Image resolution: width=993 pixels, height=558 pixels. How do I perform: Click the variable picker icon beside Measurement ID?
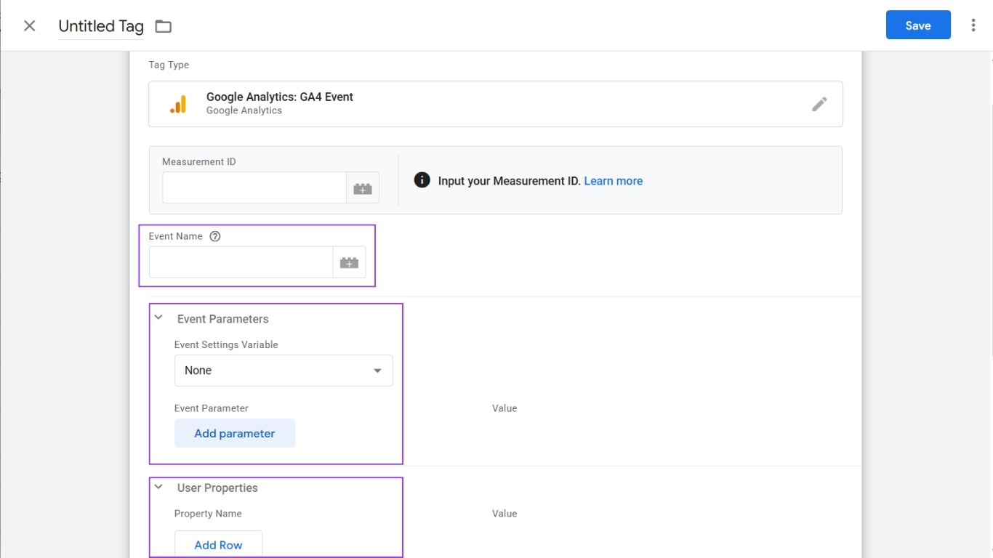[x=362, y=187]
